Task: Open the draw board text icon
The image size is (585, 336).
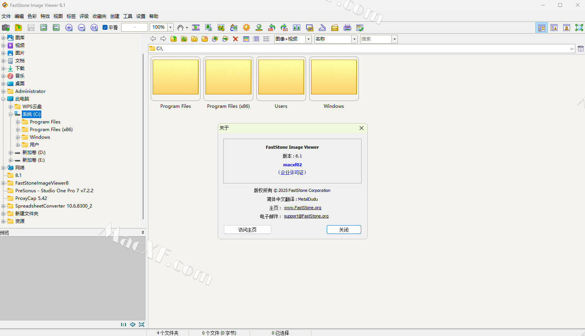Action: pos(234,28)
